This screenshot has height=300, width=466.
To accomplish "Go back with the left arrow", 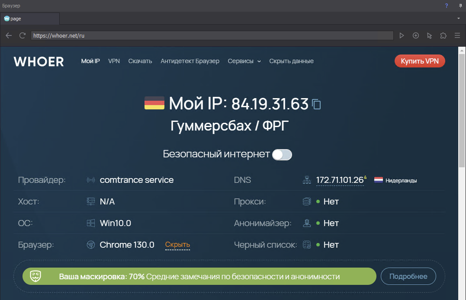I will pos(9,35).
